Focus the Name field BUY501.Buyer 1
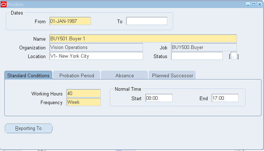 143,38
